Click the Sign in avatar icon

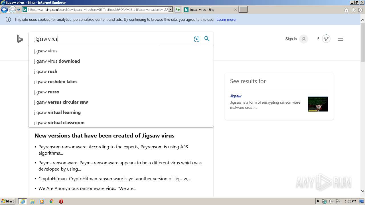(x=304, y=39)
